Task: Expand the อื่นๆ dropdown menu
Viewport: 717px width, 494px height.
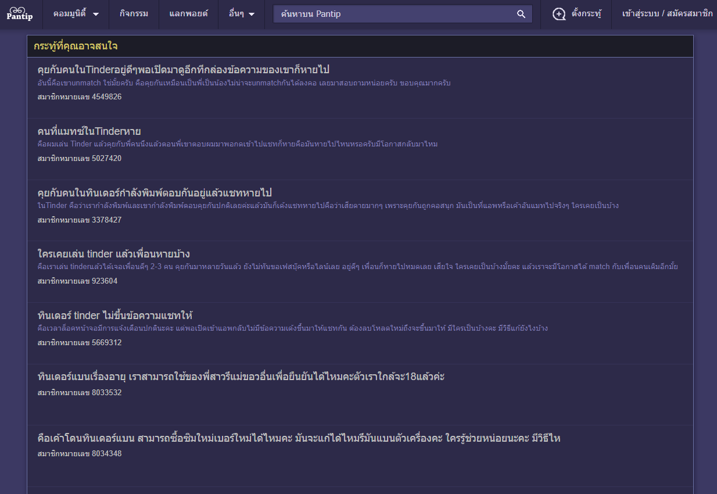Action: [242, 14]
